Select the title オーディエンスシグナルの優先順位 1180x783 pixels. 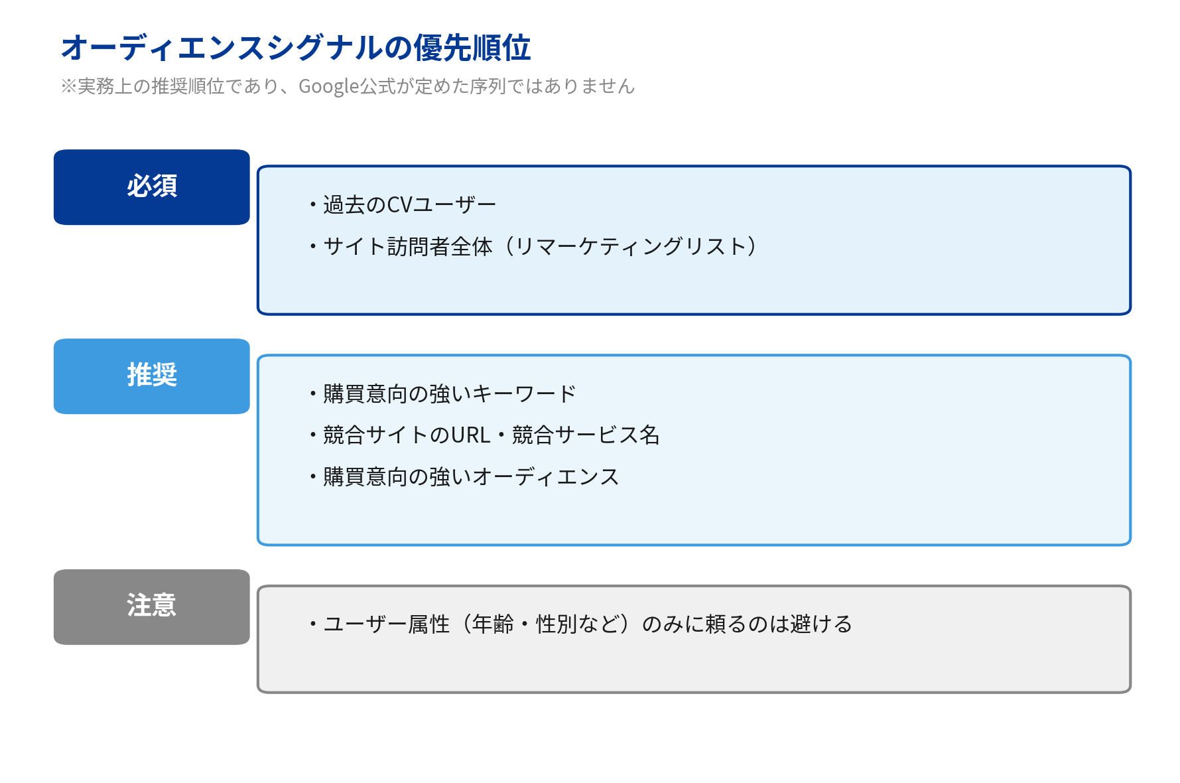pyautogui.click(x=296, y=48)
